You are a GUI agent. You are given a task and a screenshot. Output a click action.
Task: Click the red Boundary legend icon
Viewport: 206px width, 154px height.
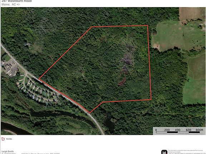(x=3, y=139)
